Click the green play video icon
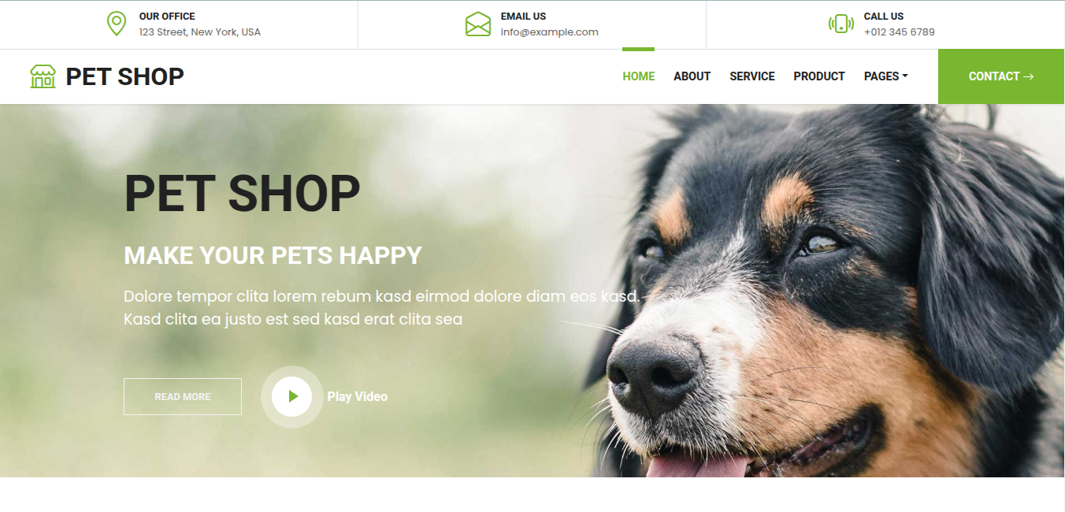 [292, 396]
